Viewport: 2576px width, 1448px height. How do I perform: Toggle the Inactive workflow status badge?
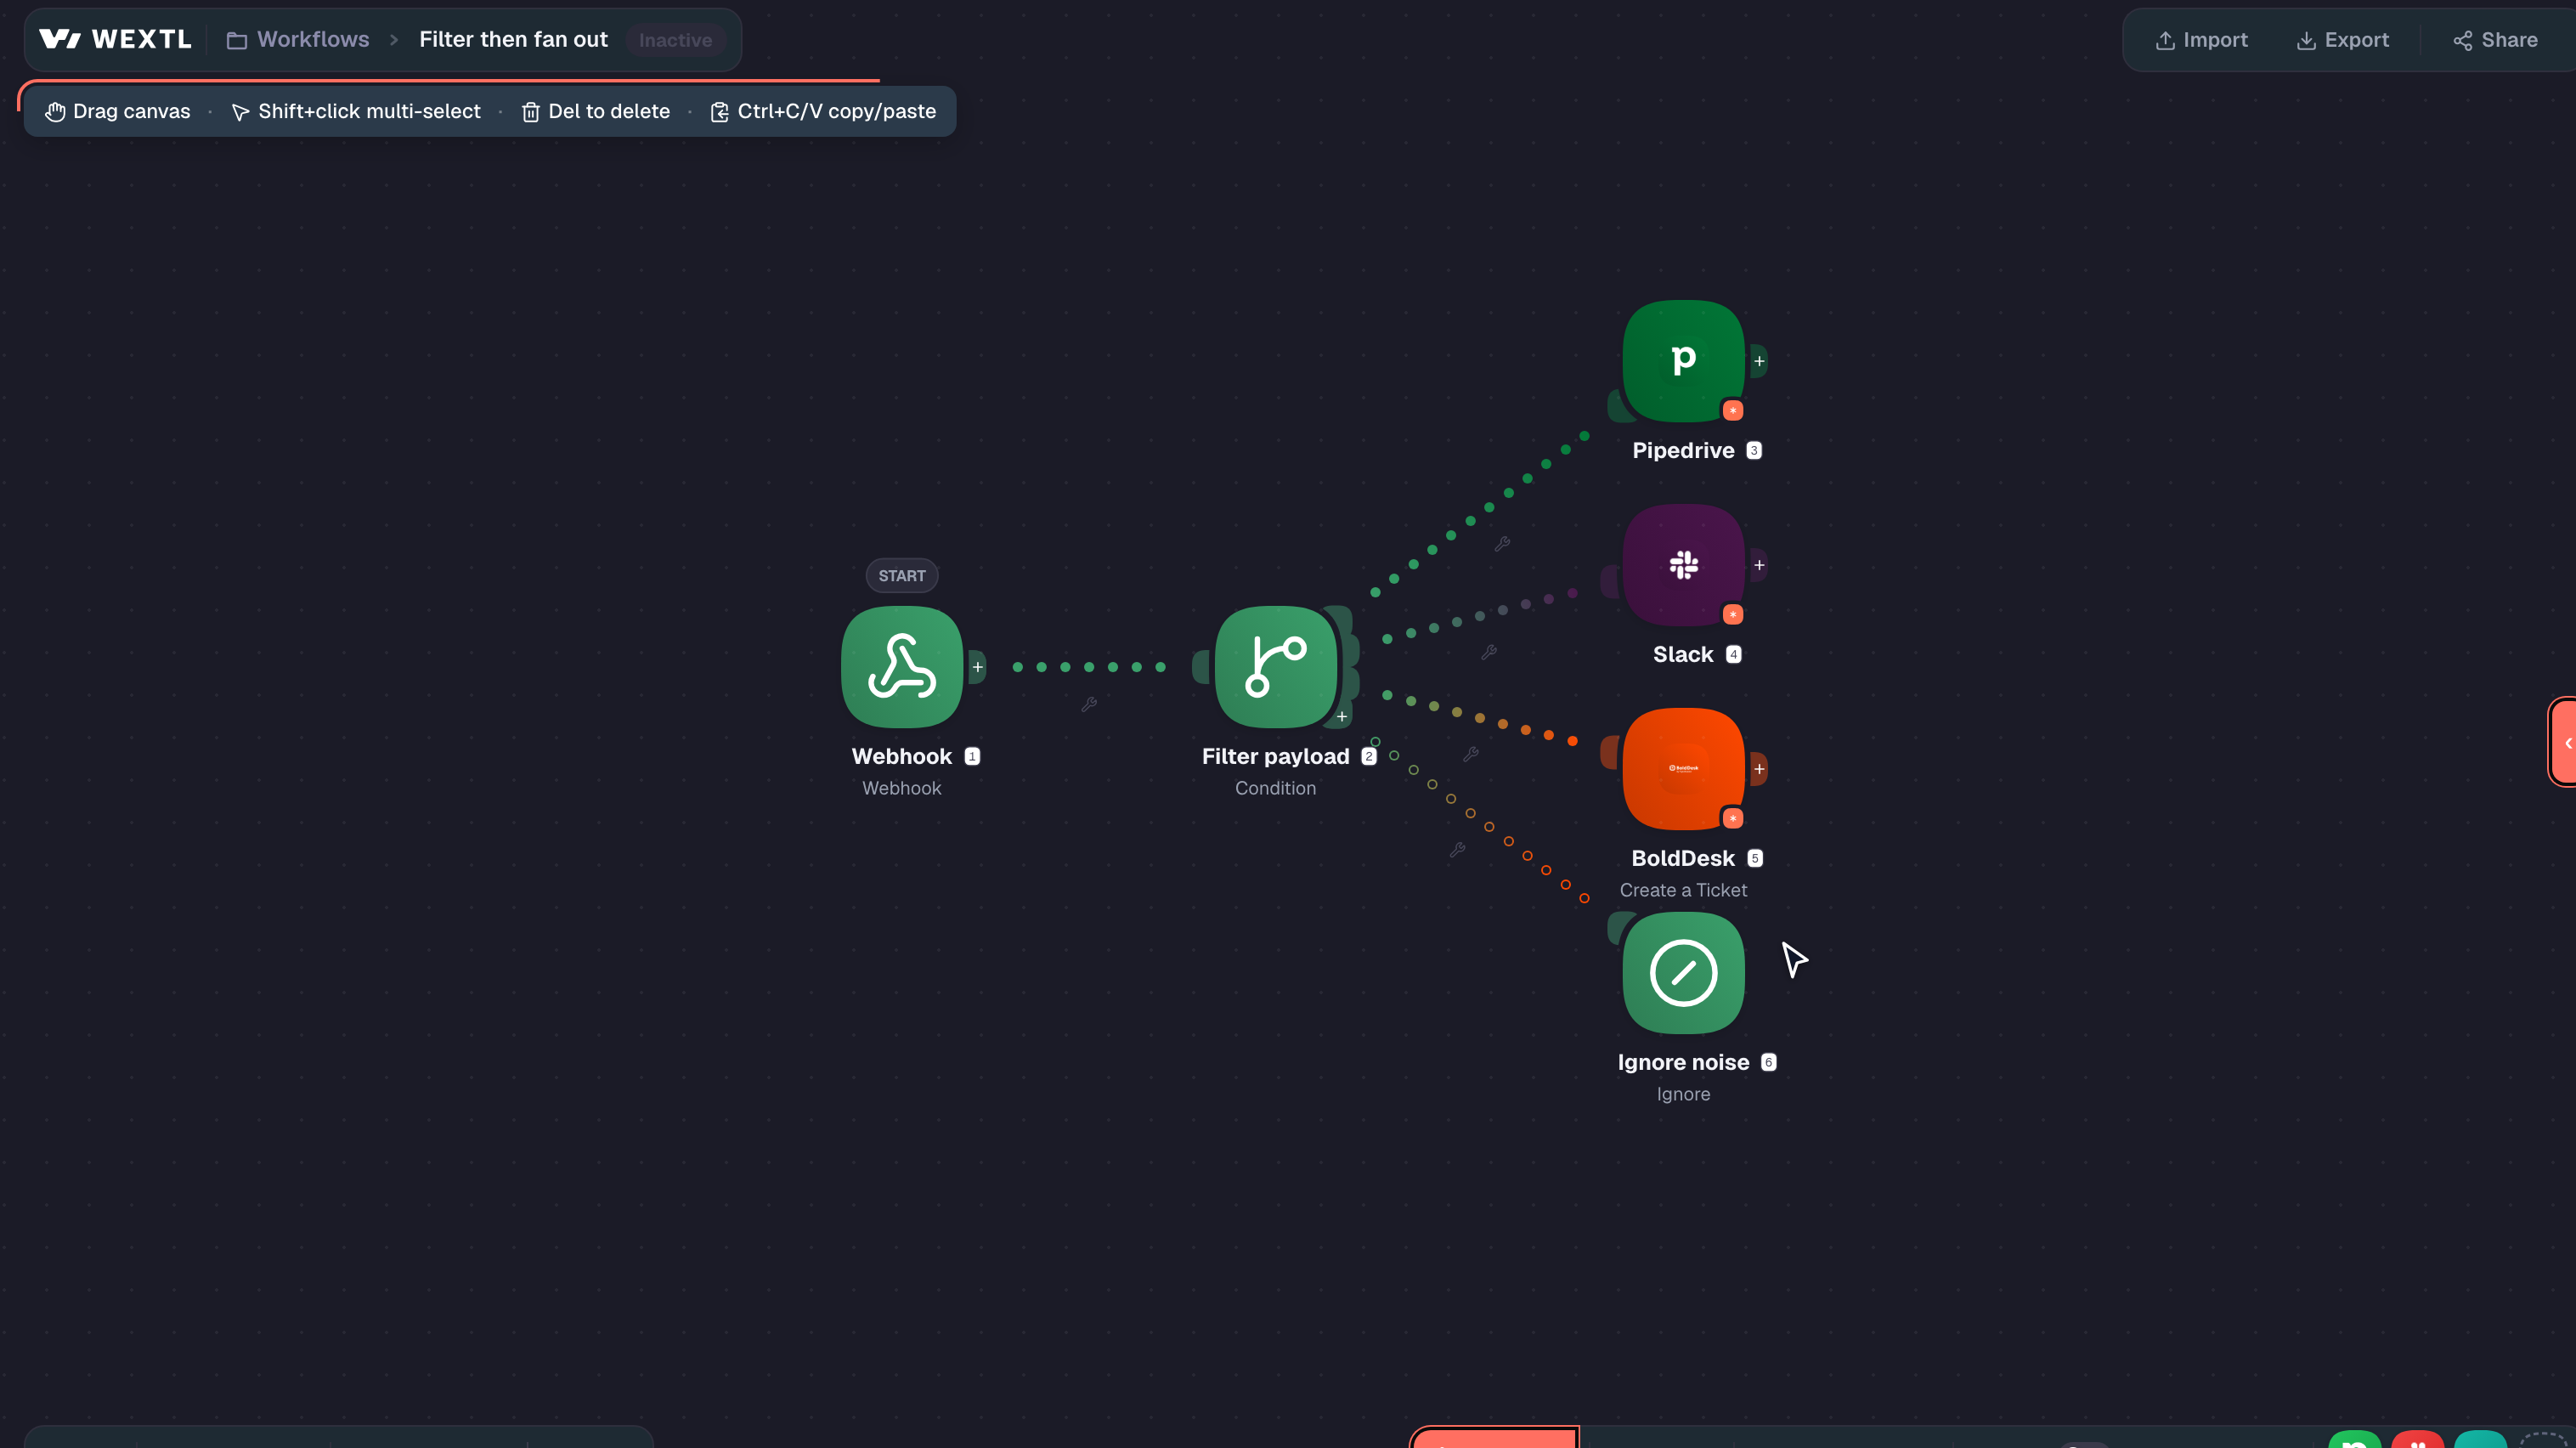pos(675,40)
